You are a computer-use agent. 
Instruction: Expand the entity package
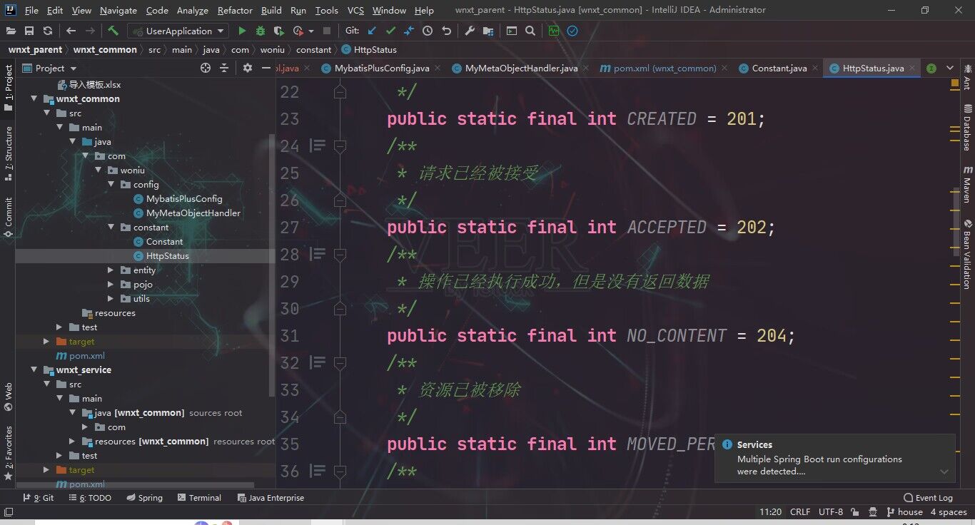click(x=111, y=270)
